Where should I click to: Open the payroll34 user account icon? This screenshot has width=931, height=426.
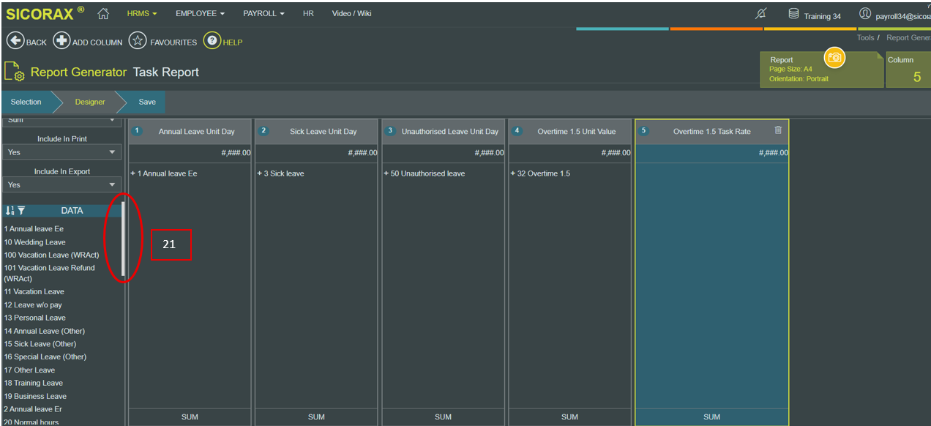pos(865,15)
